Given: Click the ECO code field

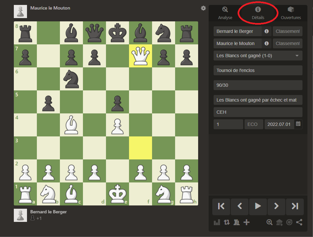Looking at the screenshot, I should coord(253,124).
